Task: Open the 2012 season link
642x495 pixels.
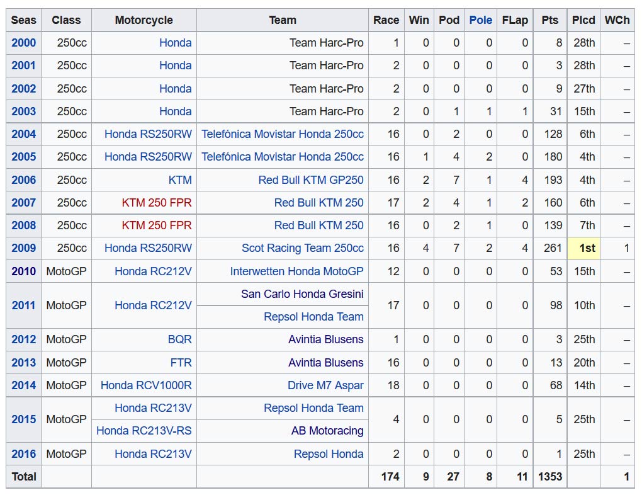Action: [x=24, y=339]
